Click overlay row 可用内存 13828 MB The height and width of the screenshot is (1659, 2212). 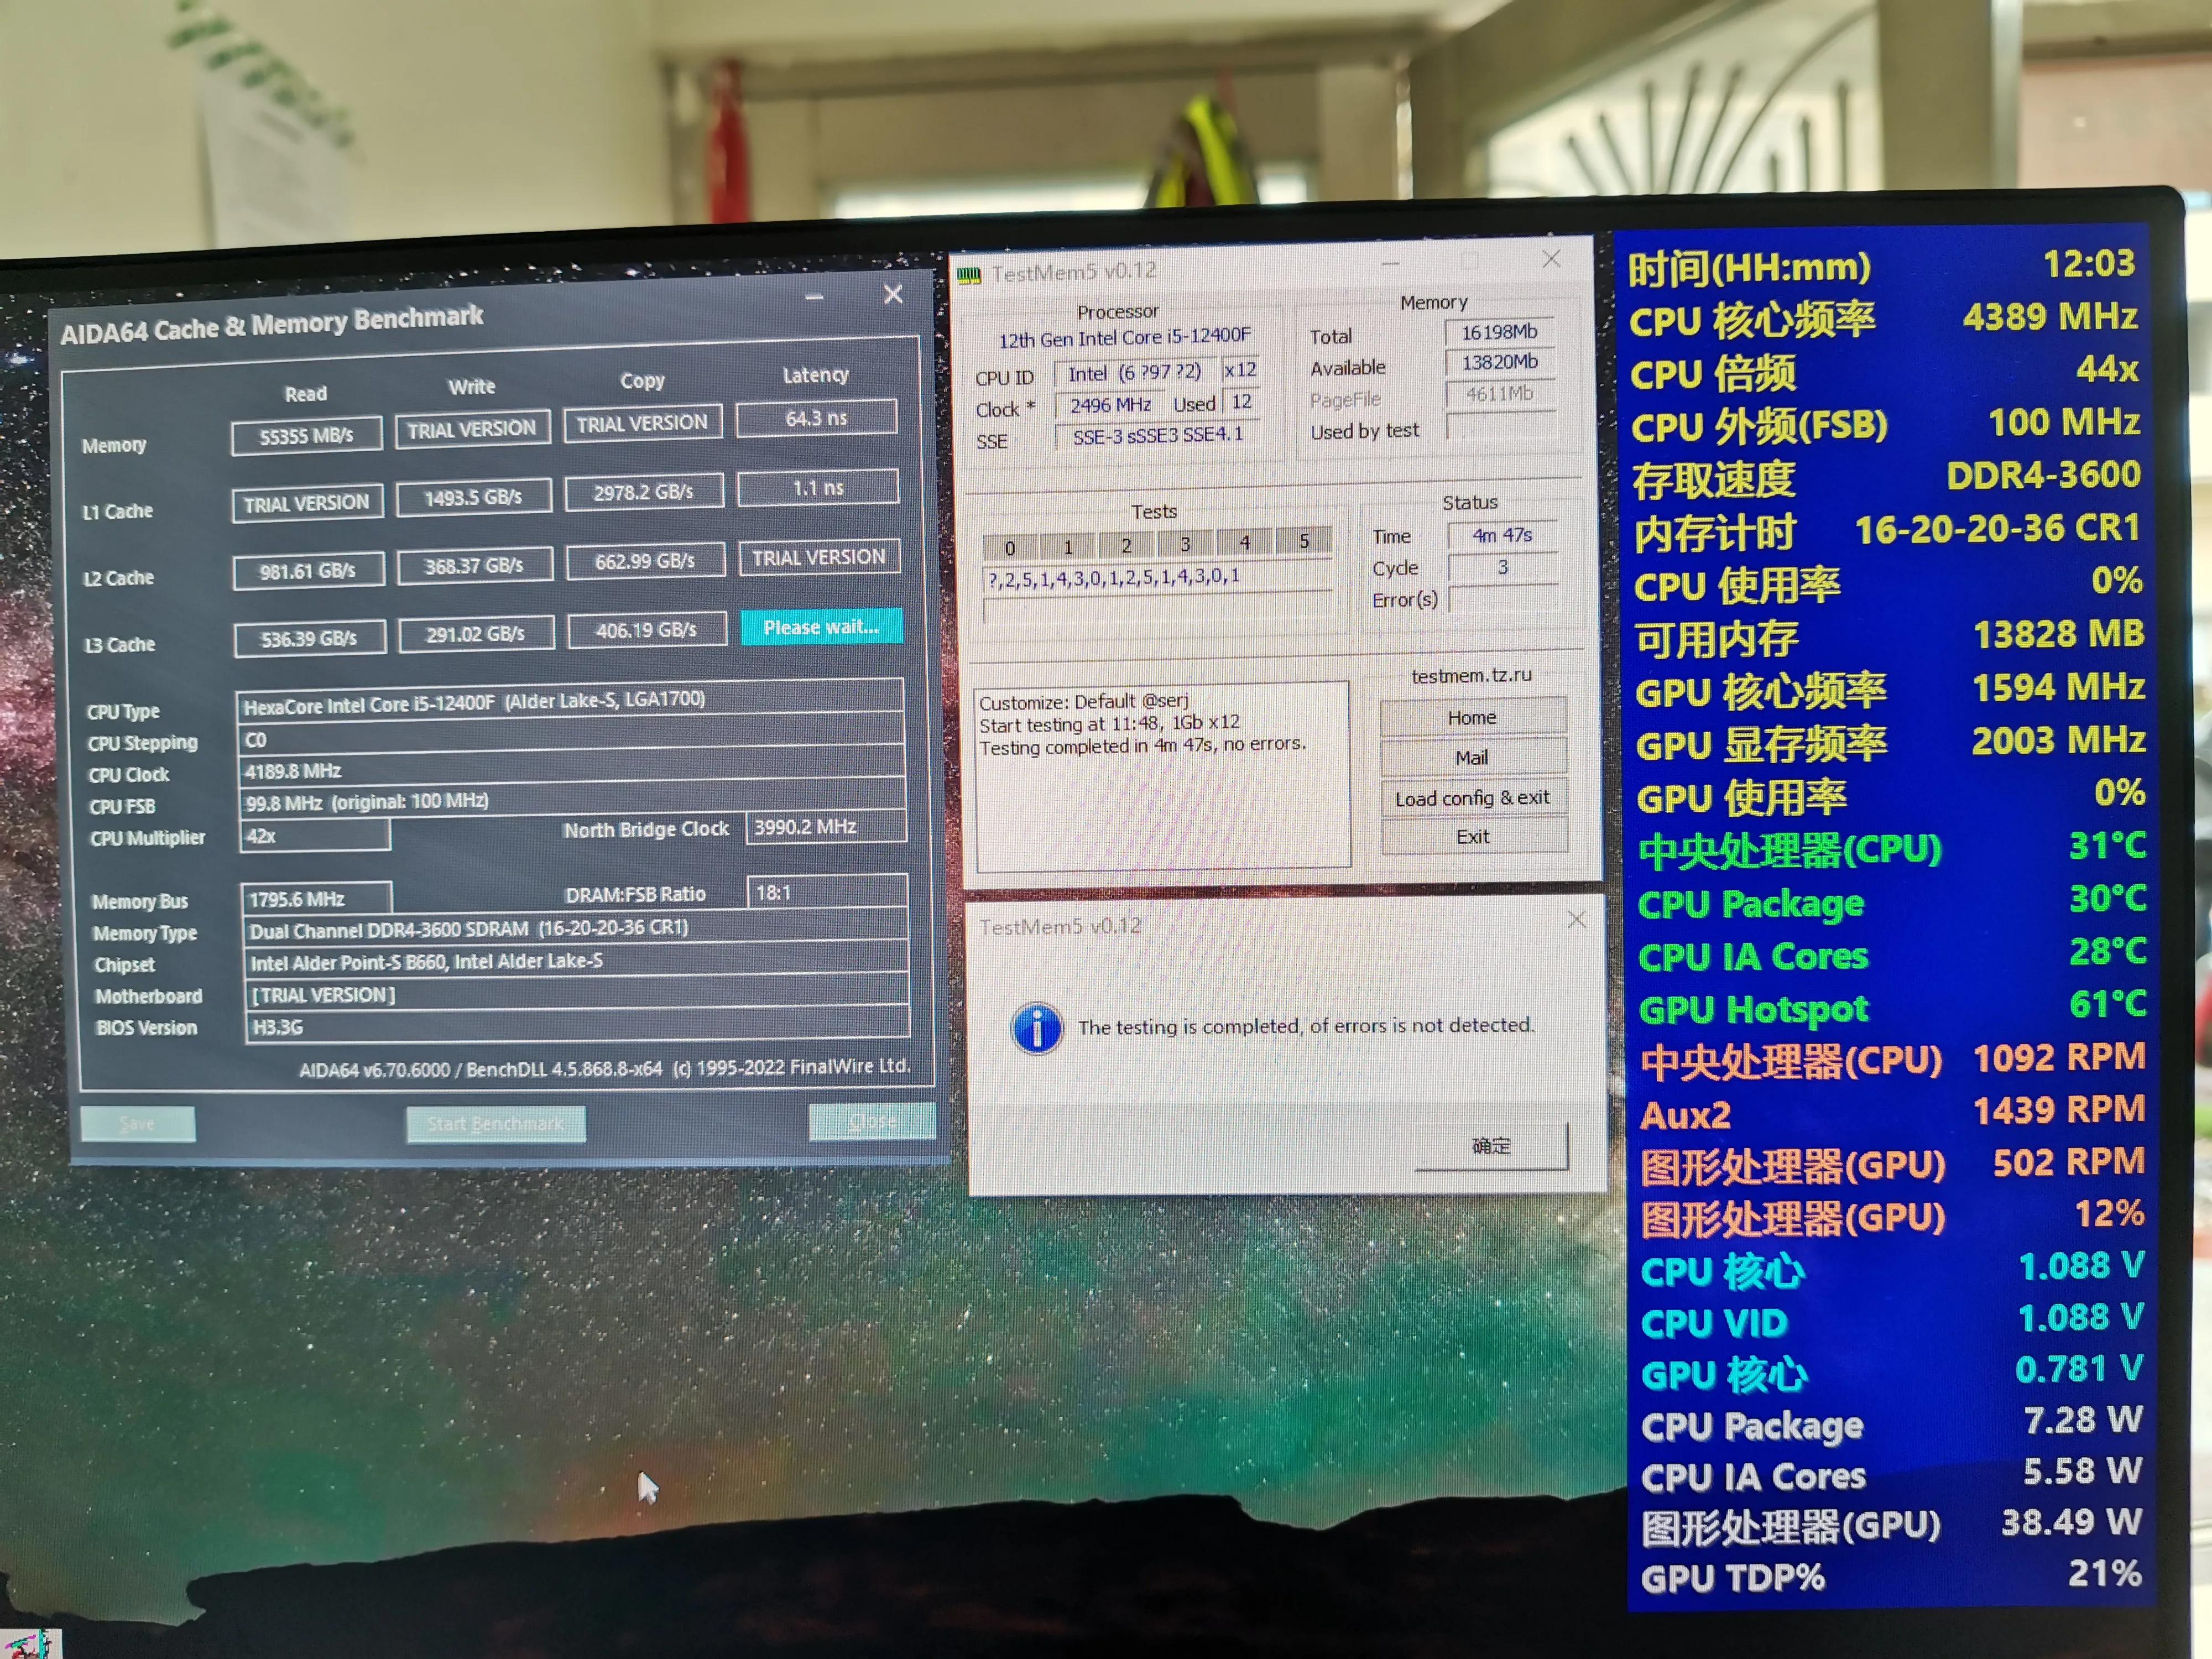(1889, 636)
